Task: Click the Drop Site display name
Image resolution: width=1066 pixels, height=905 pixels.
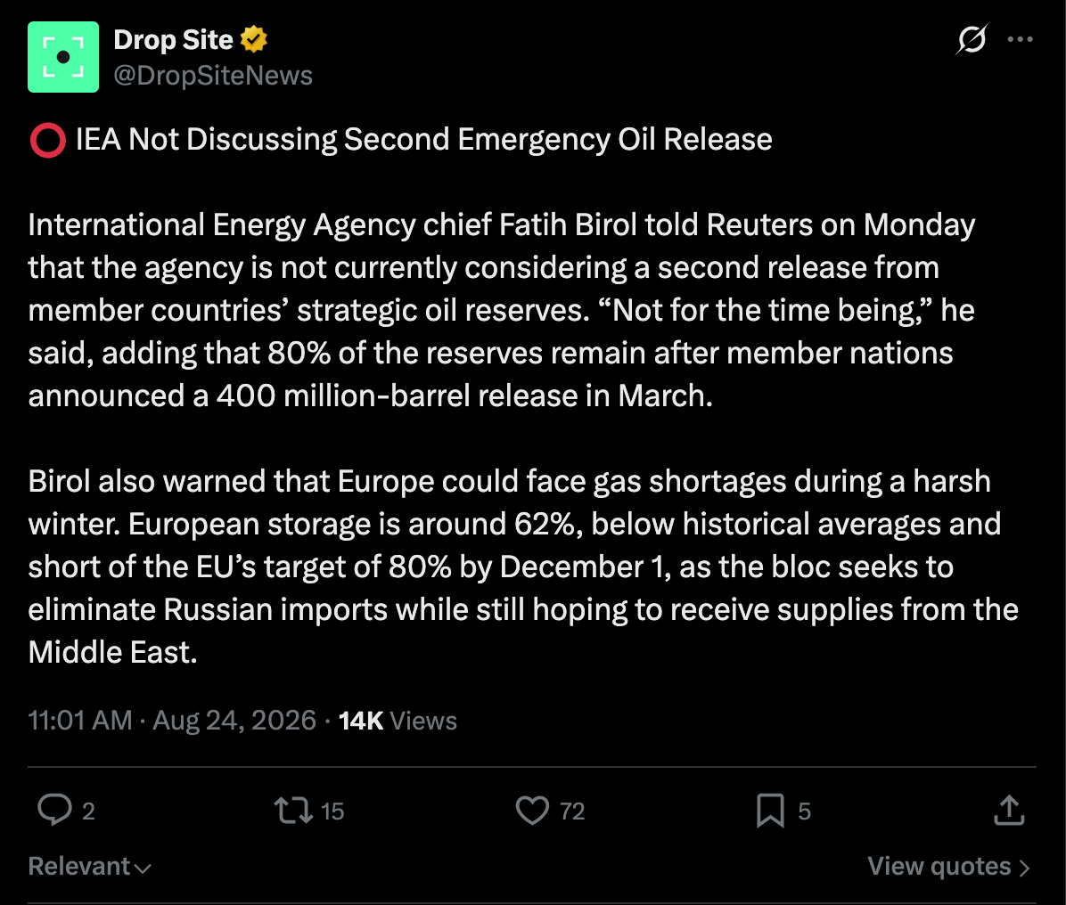Action: [x=174, y=40]
